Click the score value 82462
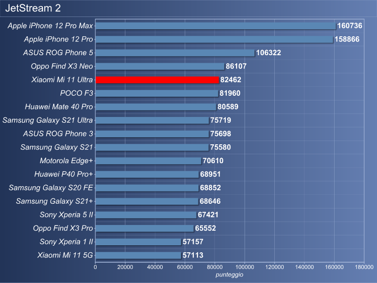 (x=231, y=80)
